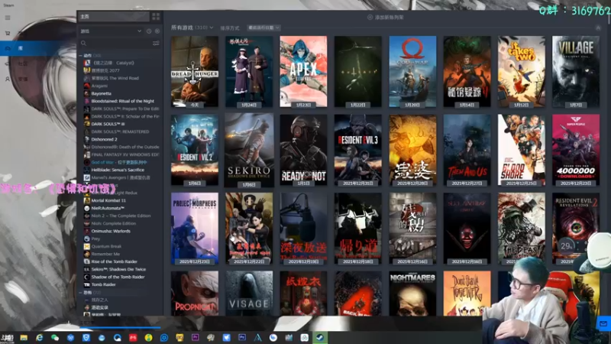611x344 pixels.
Task: Open the profile icon in left sidebar
Action: pos(8,79)
